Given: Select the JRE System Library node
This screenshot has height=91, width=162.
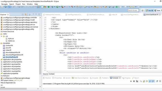Looking at the screenshot, I should (11, 80).
